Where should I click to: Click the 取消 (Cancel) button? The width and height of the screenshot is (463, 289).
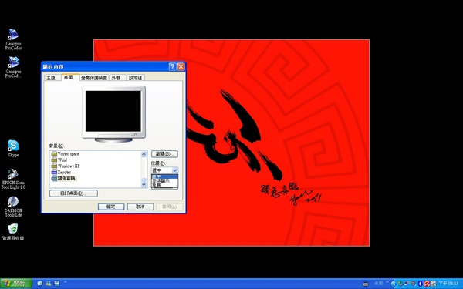tap(140, 207)
